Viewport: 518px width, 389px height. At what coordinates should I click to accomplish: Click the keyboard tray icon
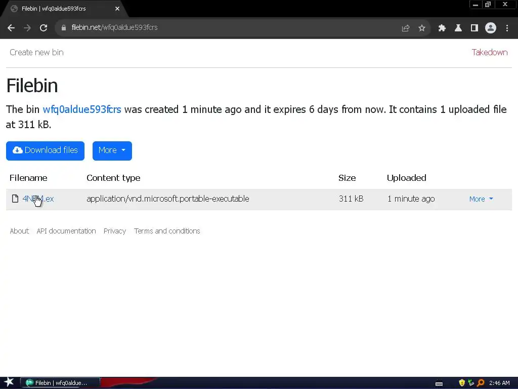439,383
